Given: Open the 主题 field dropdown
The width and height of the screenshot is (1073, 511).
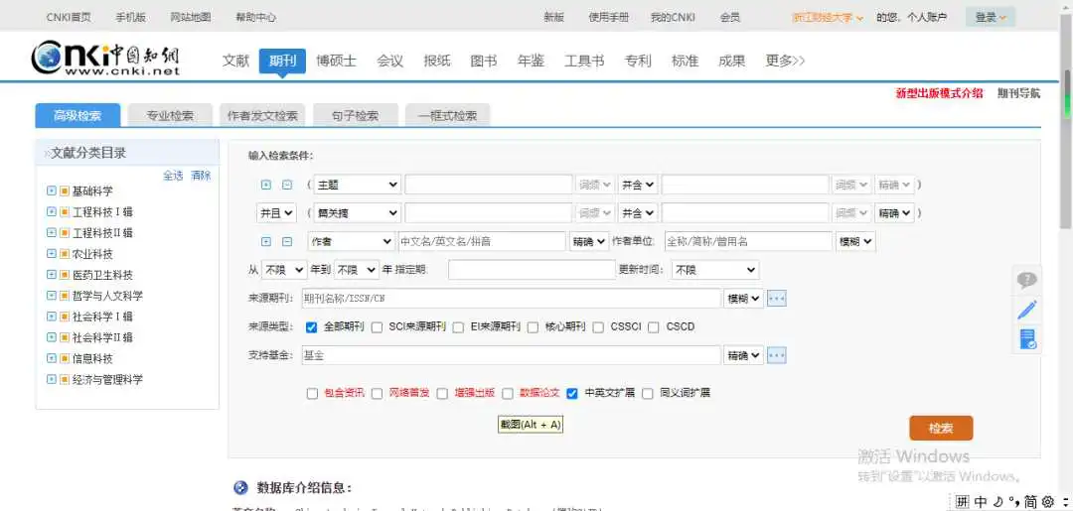Looking at the screenshot, I should [358, 185].
